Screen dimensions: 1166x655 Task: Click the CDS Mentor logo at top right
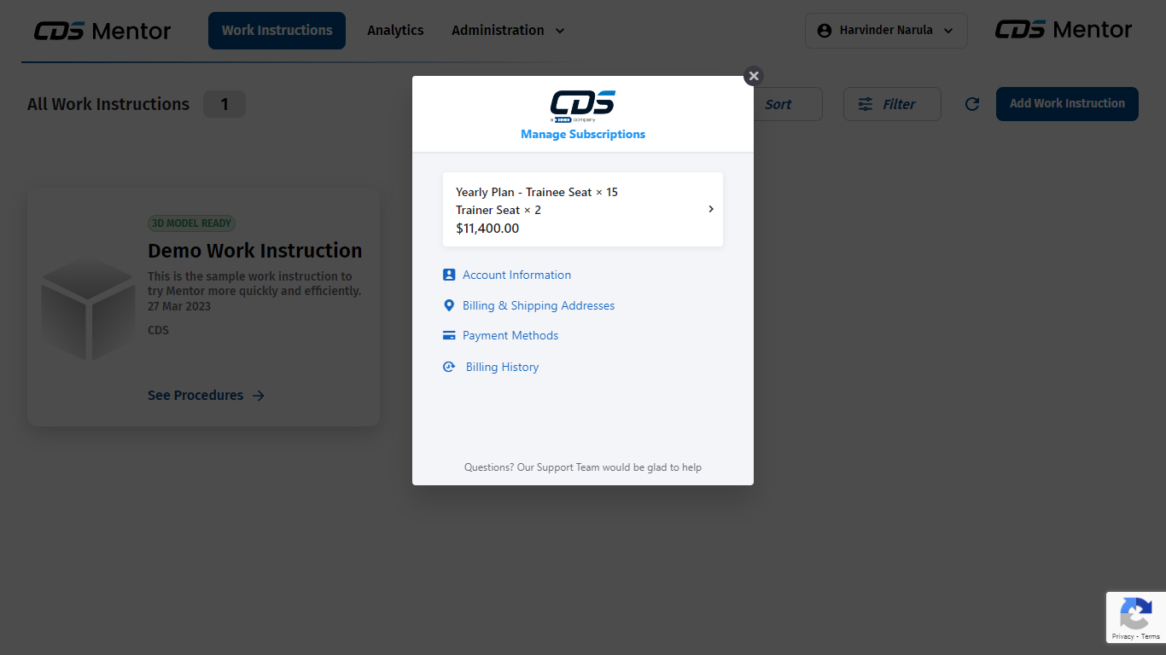(1064, 30)
